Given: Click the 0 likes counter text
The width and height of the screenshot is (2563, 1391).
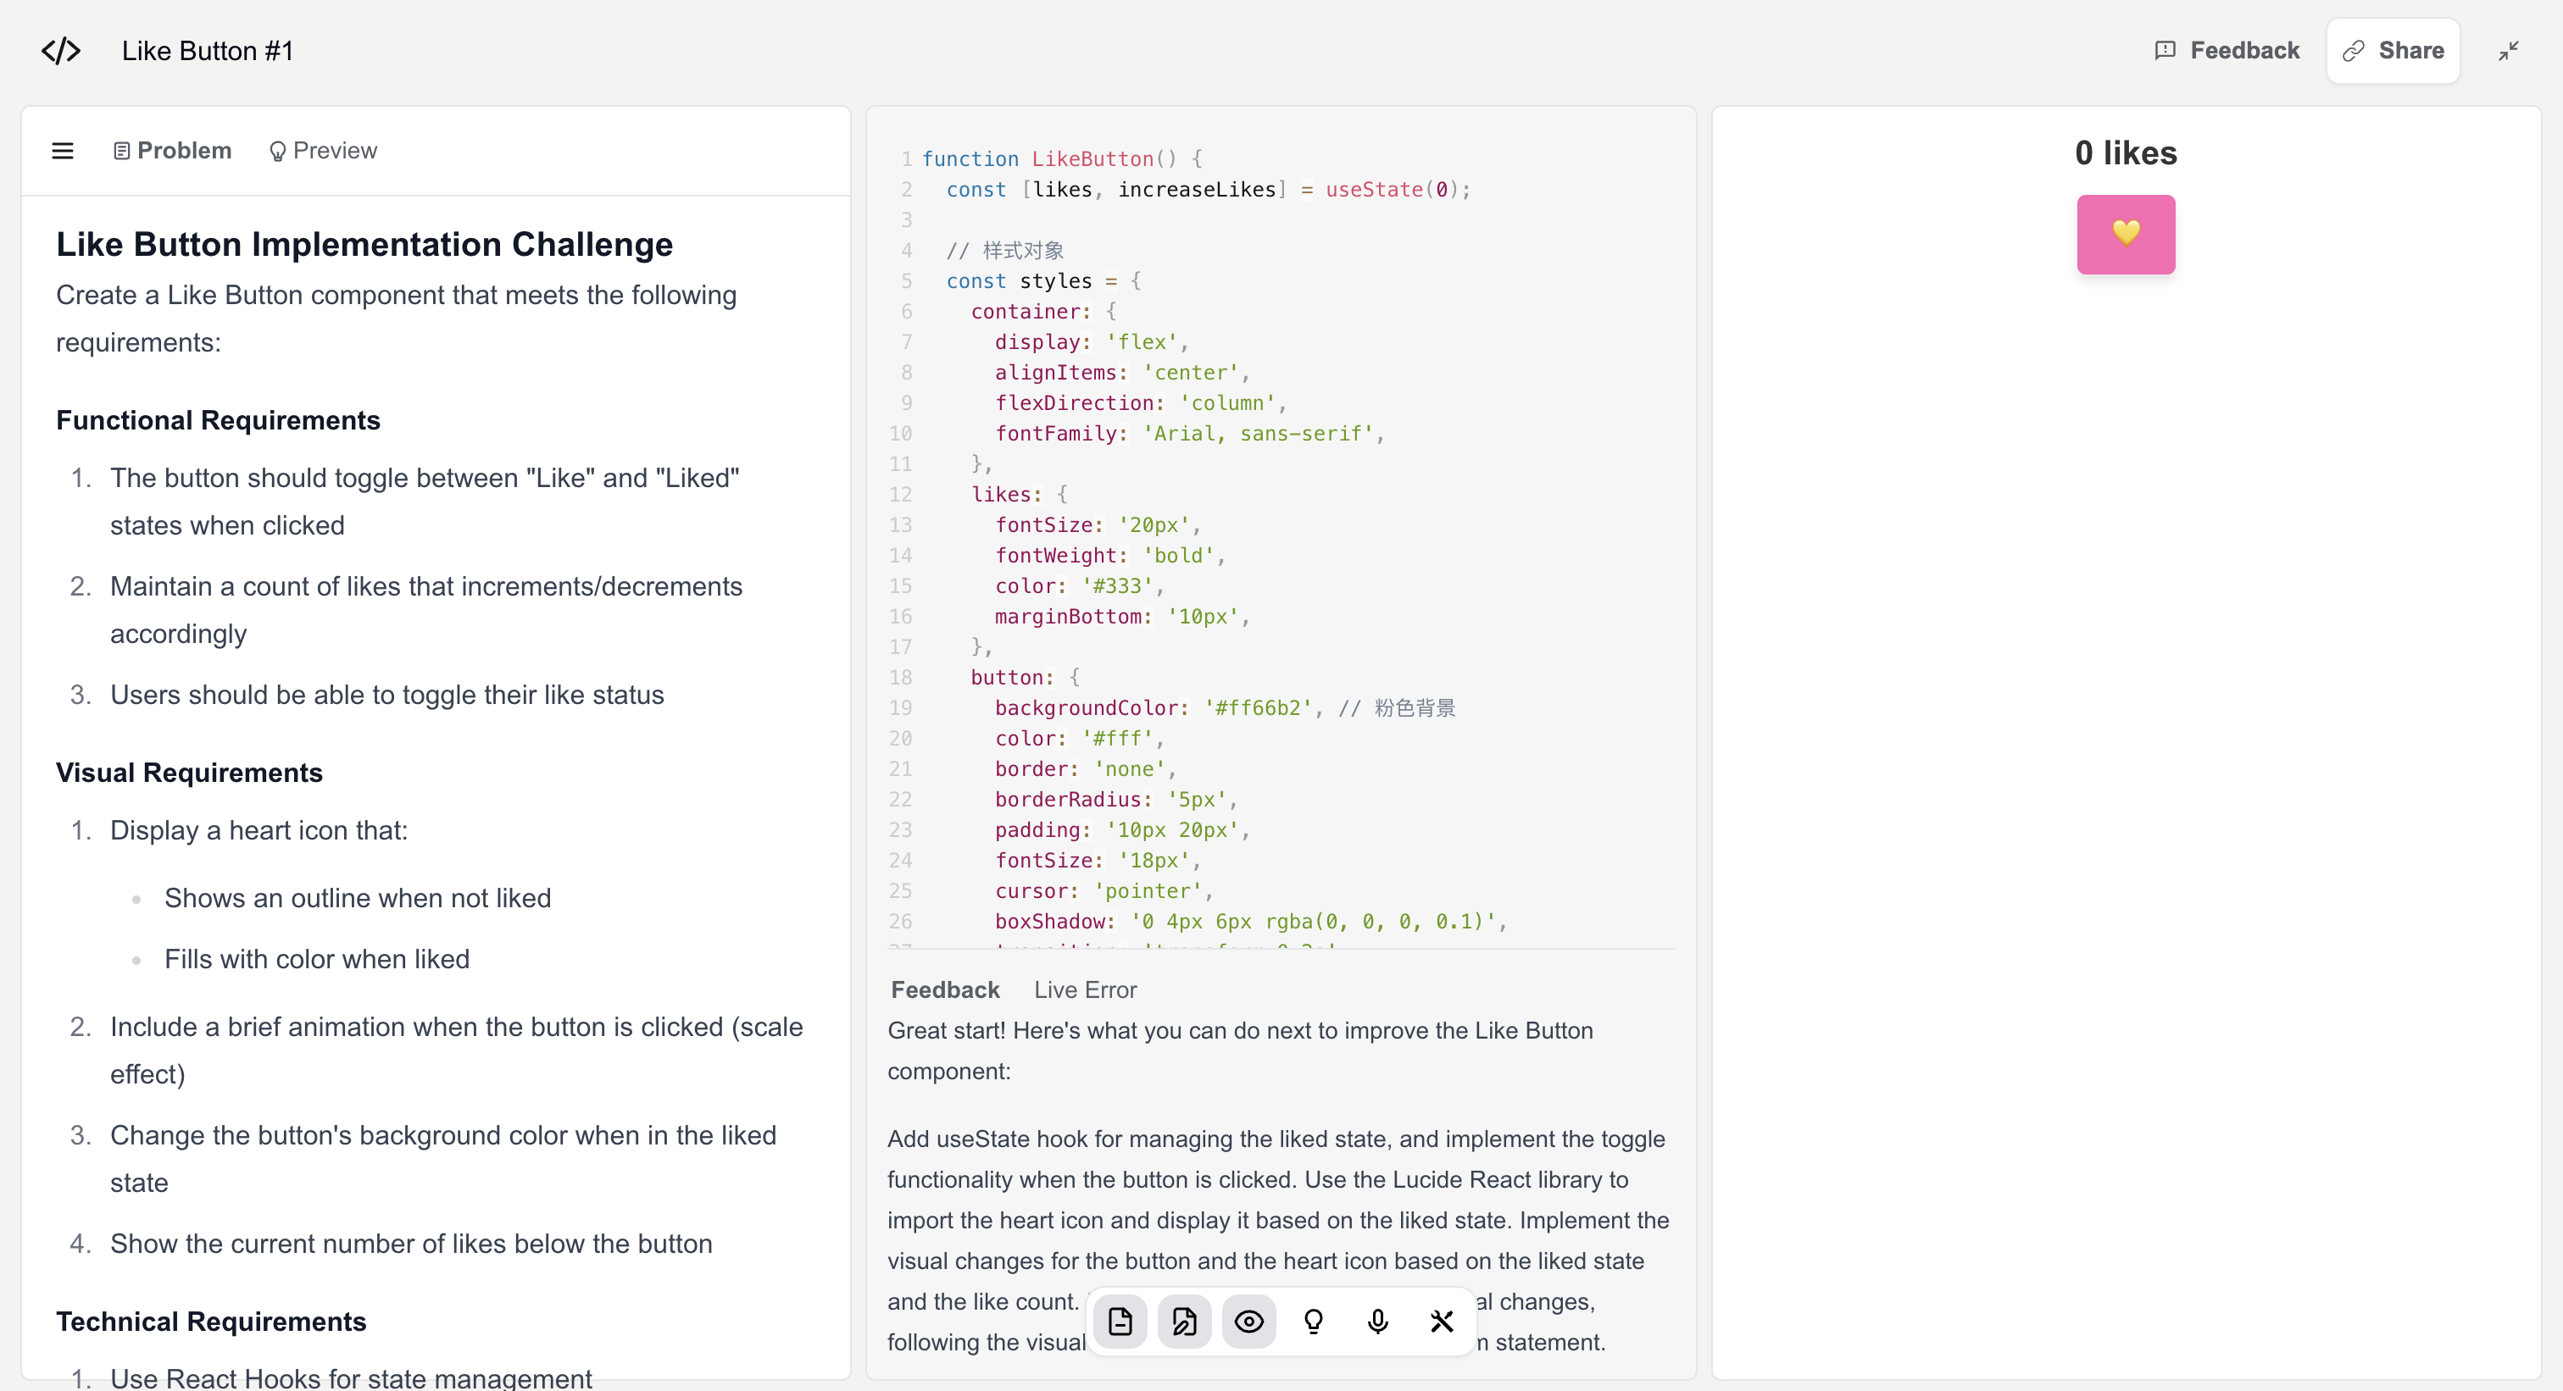Looking at the screenshot, I should point(2125,152).
